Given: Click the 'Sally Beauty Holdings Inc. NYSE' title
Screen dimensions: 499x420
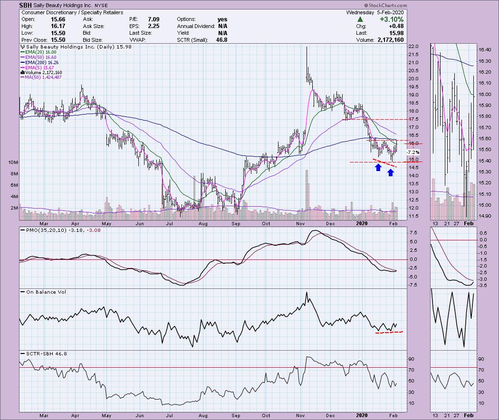Looking at the screenshot, I should (70, 5).
